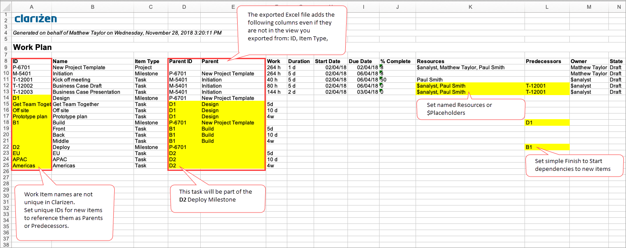Select the 'Middle' task name cell
The image size is (626, 248).
point(93,141)
